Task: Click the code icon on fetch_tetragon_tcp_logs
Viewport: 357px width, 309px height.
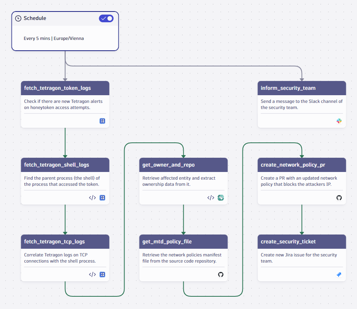Action: pos(92,274)
